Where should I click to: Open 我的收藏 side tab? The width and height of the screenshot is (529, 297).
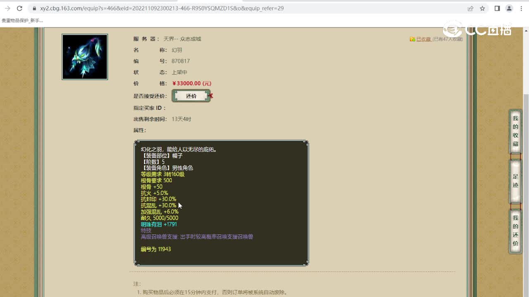[x=515, y=131]
